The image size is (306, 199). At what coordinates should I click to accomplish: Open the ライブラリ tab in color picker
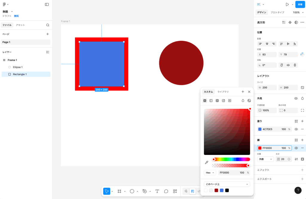pos(223,92)
